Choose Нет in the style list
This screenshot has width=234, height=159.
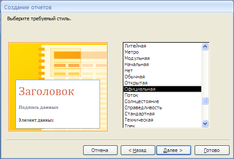pos(162,70)
